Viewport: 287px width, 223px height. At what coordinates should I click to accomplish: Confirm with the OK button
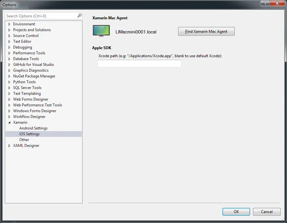[236, 212]
